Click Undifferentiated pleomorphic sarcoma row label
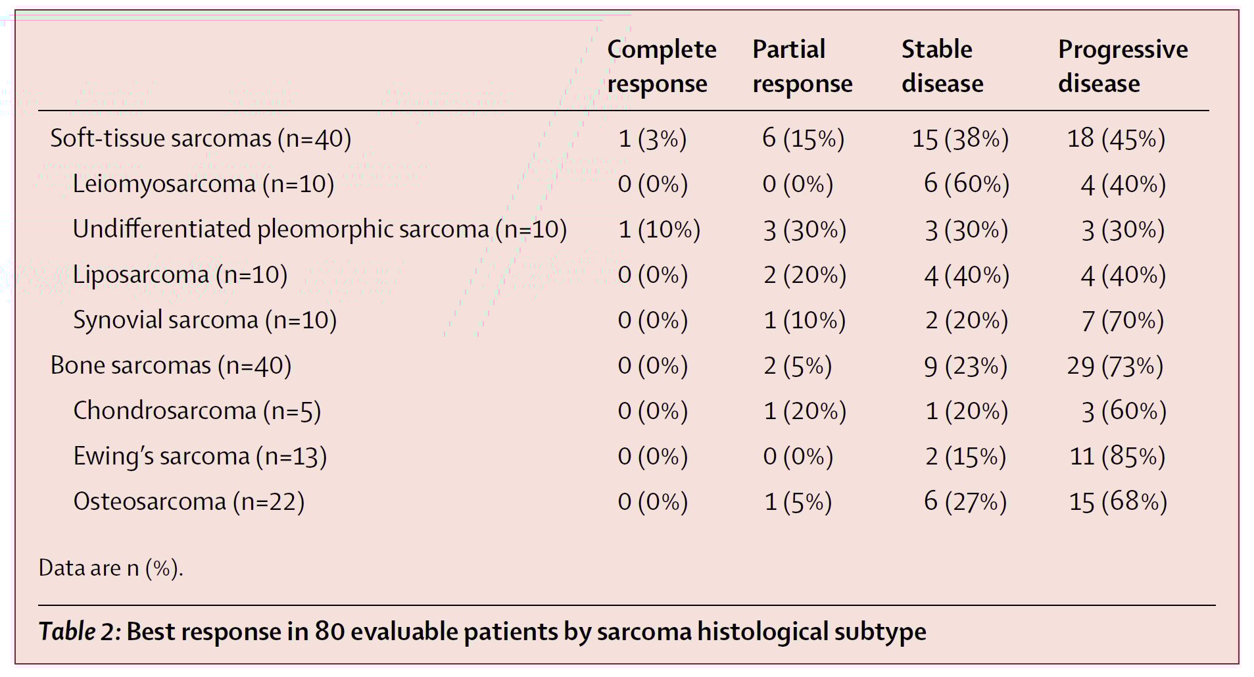 click(x=320, y=230)
